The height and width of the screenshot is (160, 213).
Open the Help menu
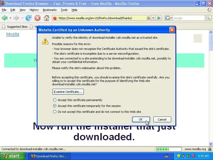click(x=75, y=10)
